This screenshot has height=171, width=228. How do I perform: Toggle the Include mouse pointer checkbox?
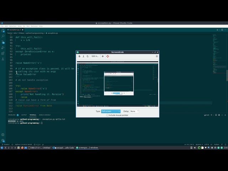(107, 115)
